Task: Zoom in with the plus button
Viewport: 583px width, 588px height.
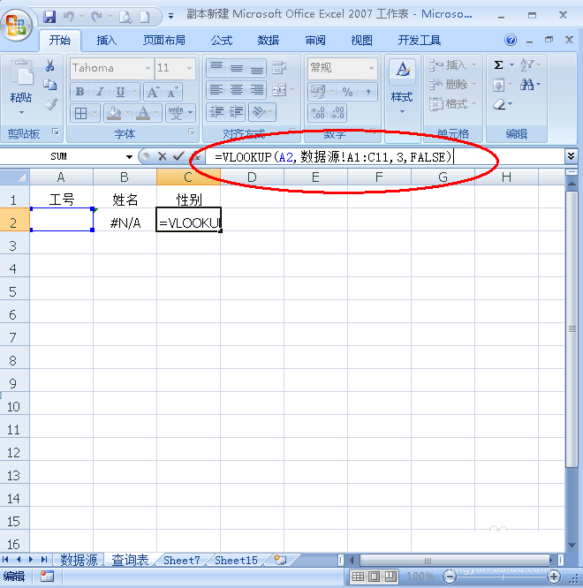Action: 554,577
